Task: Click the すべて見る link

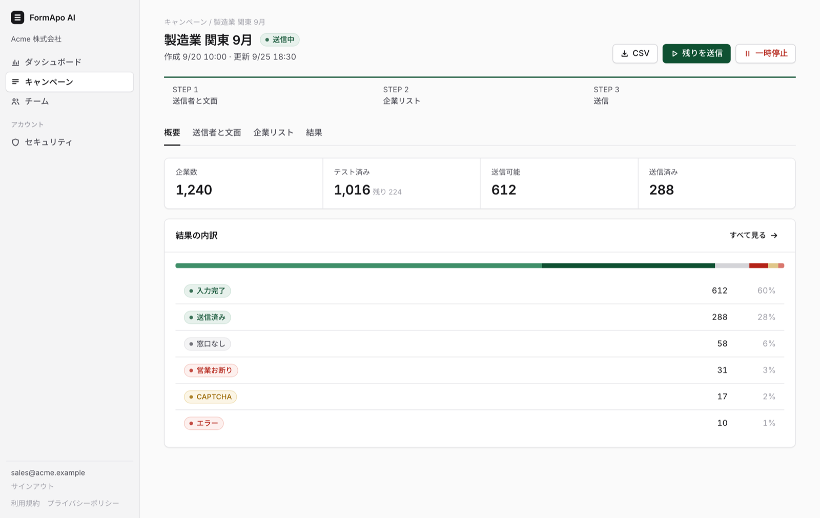Action: [753, 235]
